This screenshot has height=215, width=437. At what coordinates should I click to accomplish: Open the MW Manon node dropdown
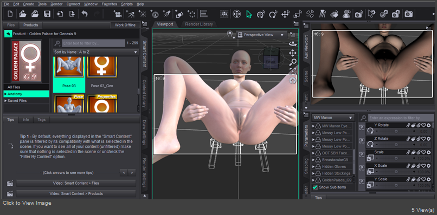pos(333,118)
